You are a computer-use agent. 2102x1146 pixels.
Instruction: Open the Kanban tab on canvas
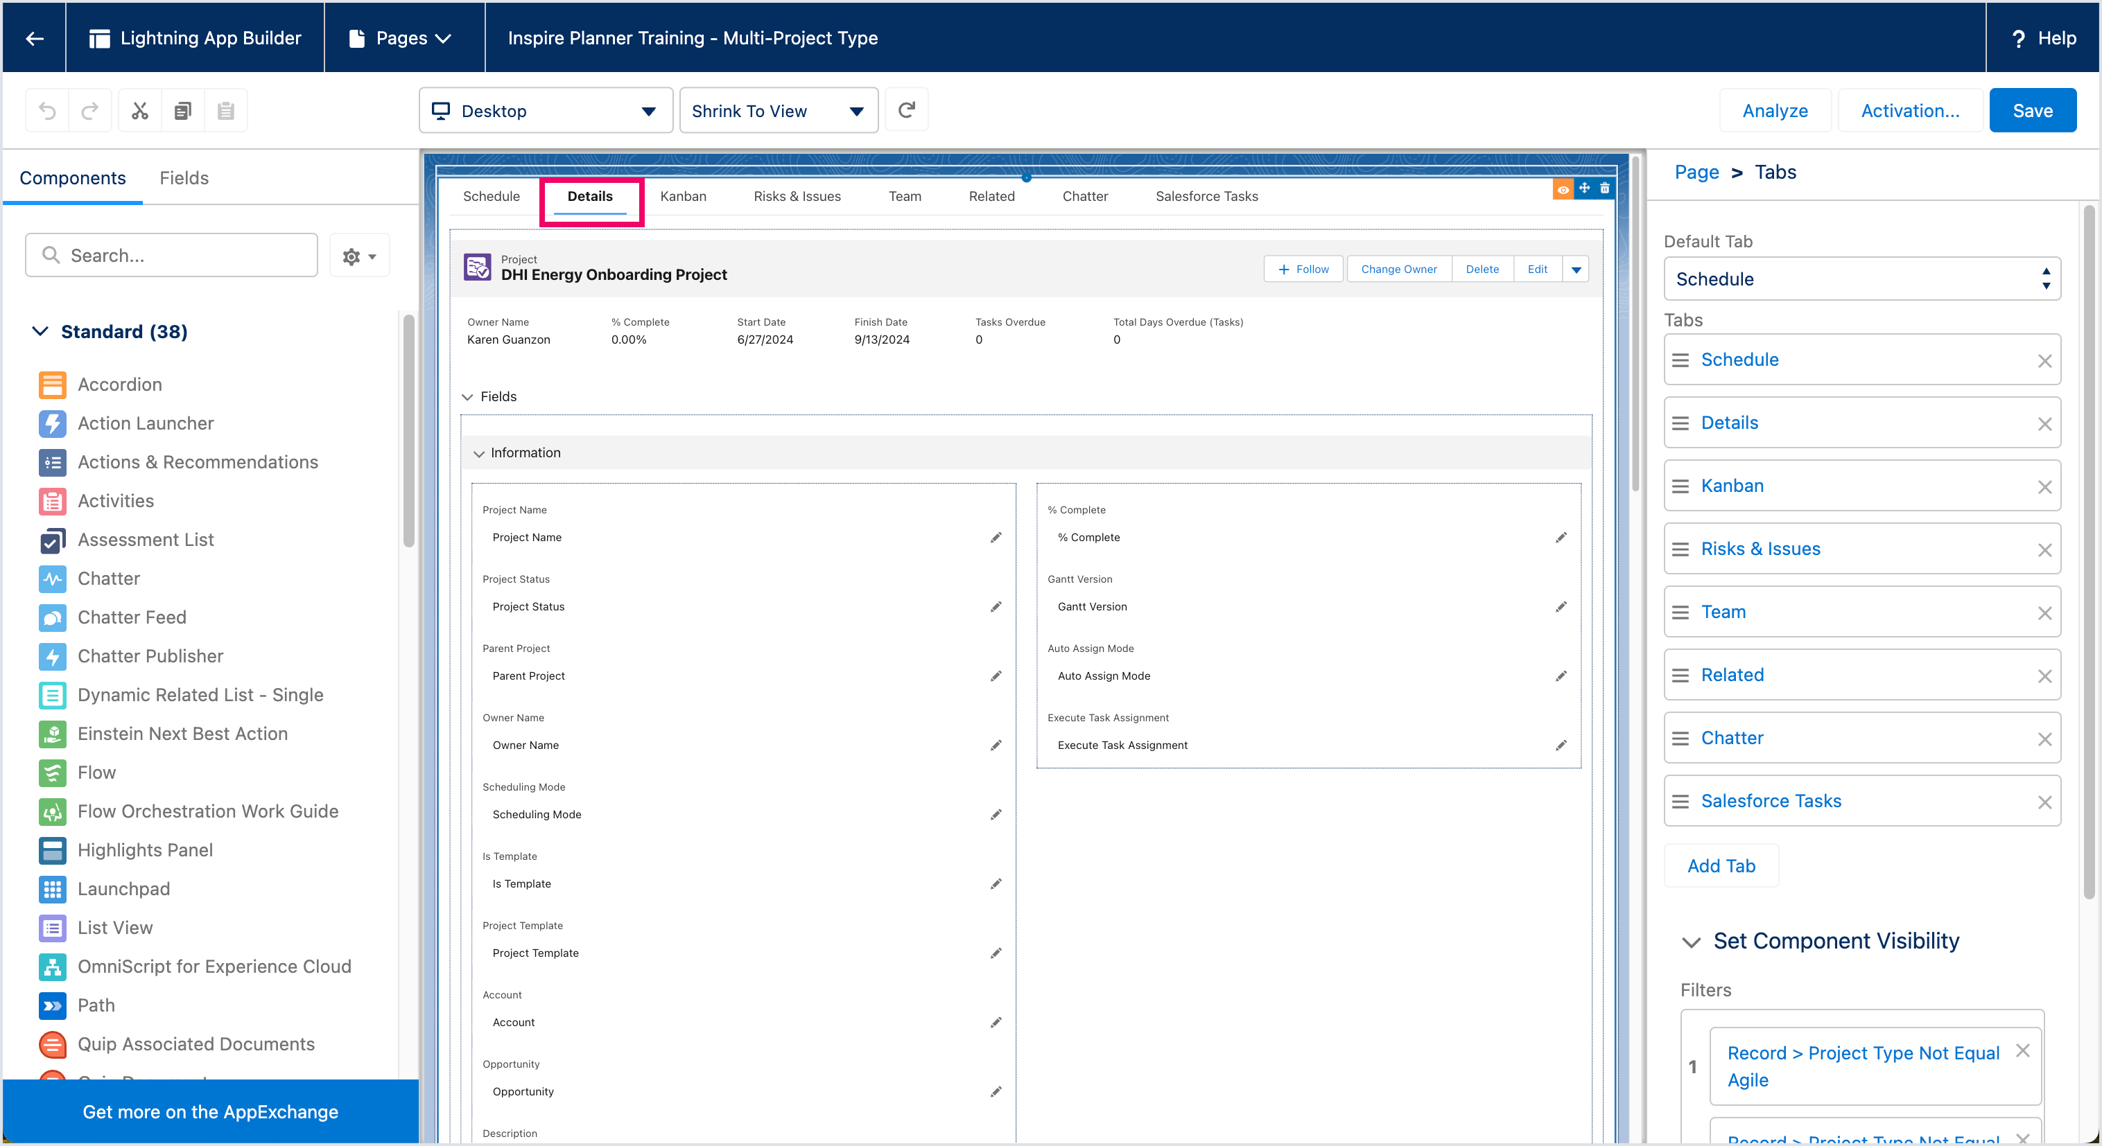point(683,197)
